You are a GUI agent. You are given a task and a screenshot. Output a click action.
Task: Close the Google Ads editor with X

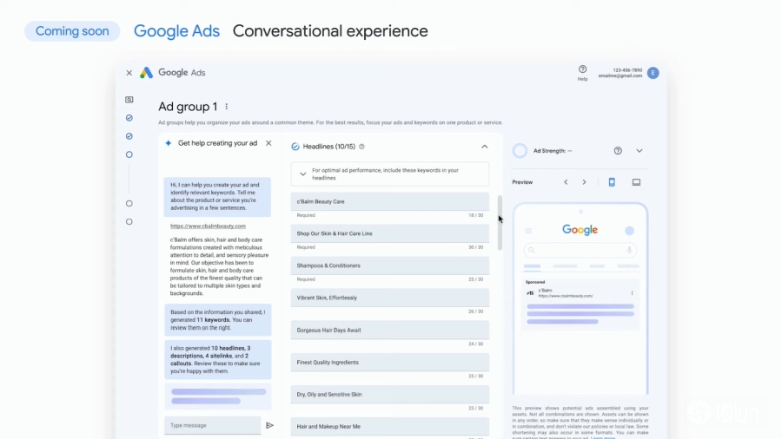129,73
